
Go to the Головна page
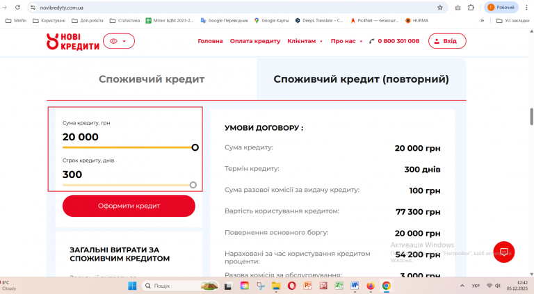210,41
